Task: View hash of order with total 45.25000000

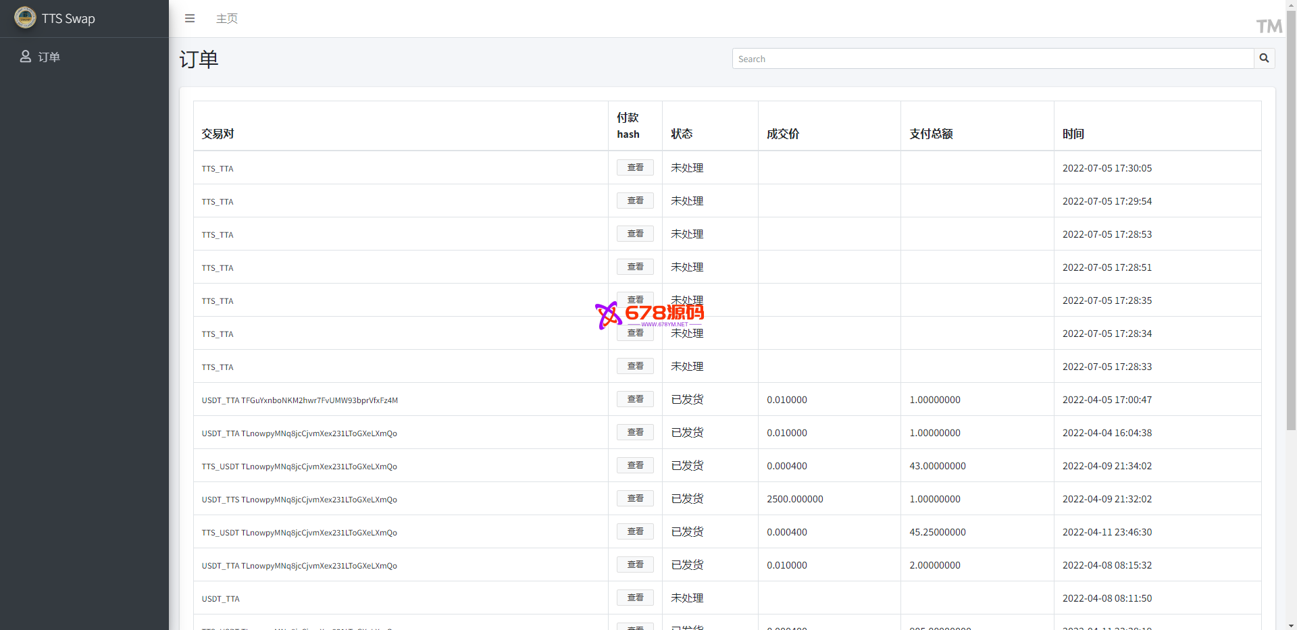Action: point(635,531)
